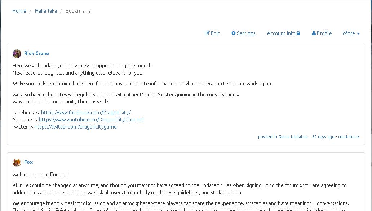Open Rick Crane's avatar image
Screen dimensions: 372x211
tap(17, 54)
